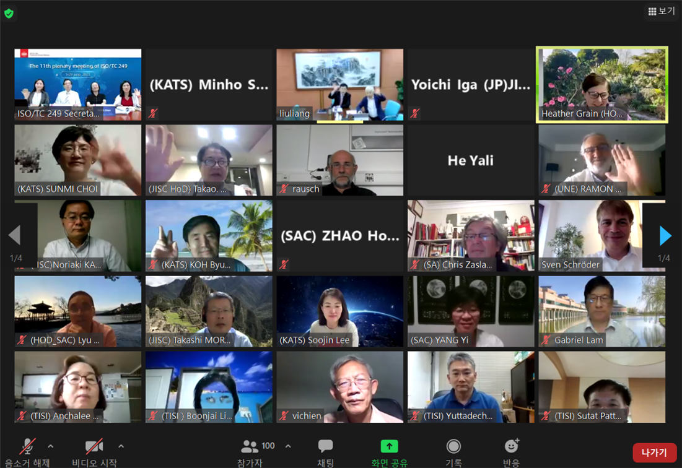
Task: Start recording with the 기록 icon
Action: pos(453,446)
